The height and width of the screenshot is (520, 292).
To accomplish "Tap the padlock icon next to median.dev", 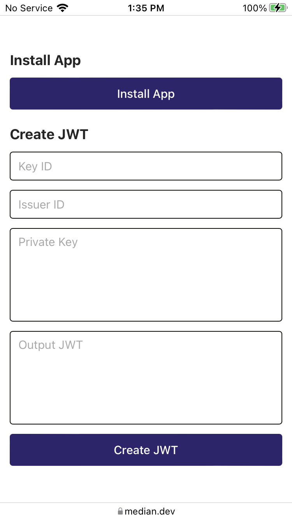I will point(121,511).
